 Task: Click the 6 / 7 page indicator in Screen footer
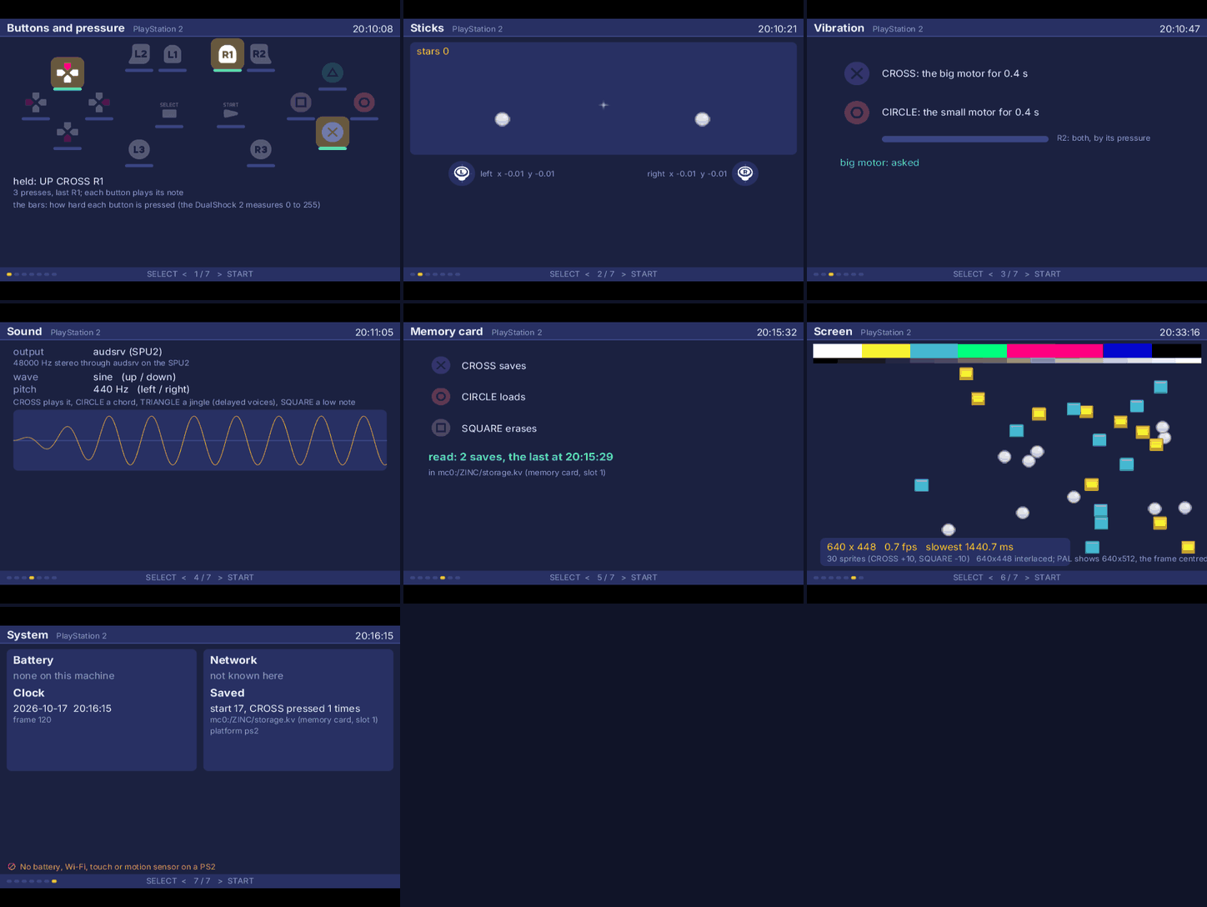pos(1009,578)
